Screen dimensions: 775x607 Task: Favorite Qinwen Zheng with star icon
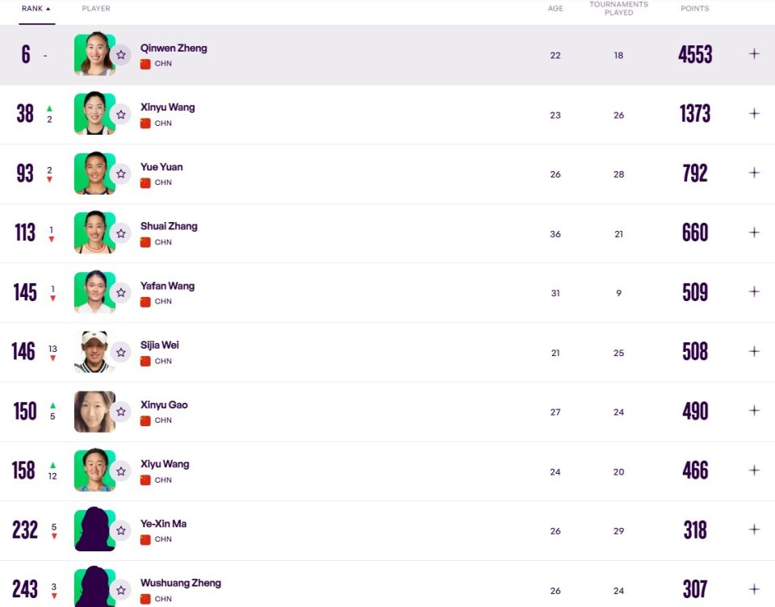pyautogui.click(x=121, y=55)
